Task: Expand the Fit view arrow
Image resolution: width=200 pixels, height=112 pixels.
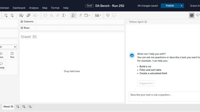Action: tap(89, 15)
